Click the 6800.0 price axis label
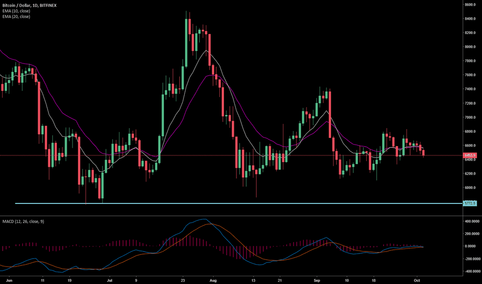The image size is (482, 284). click(x=470, y=132)
